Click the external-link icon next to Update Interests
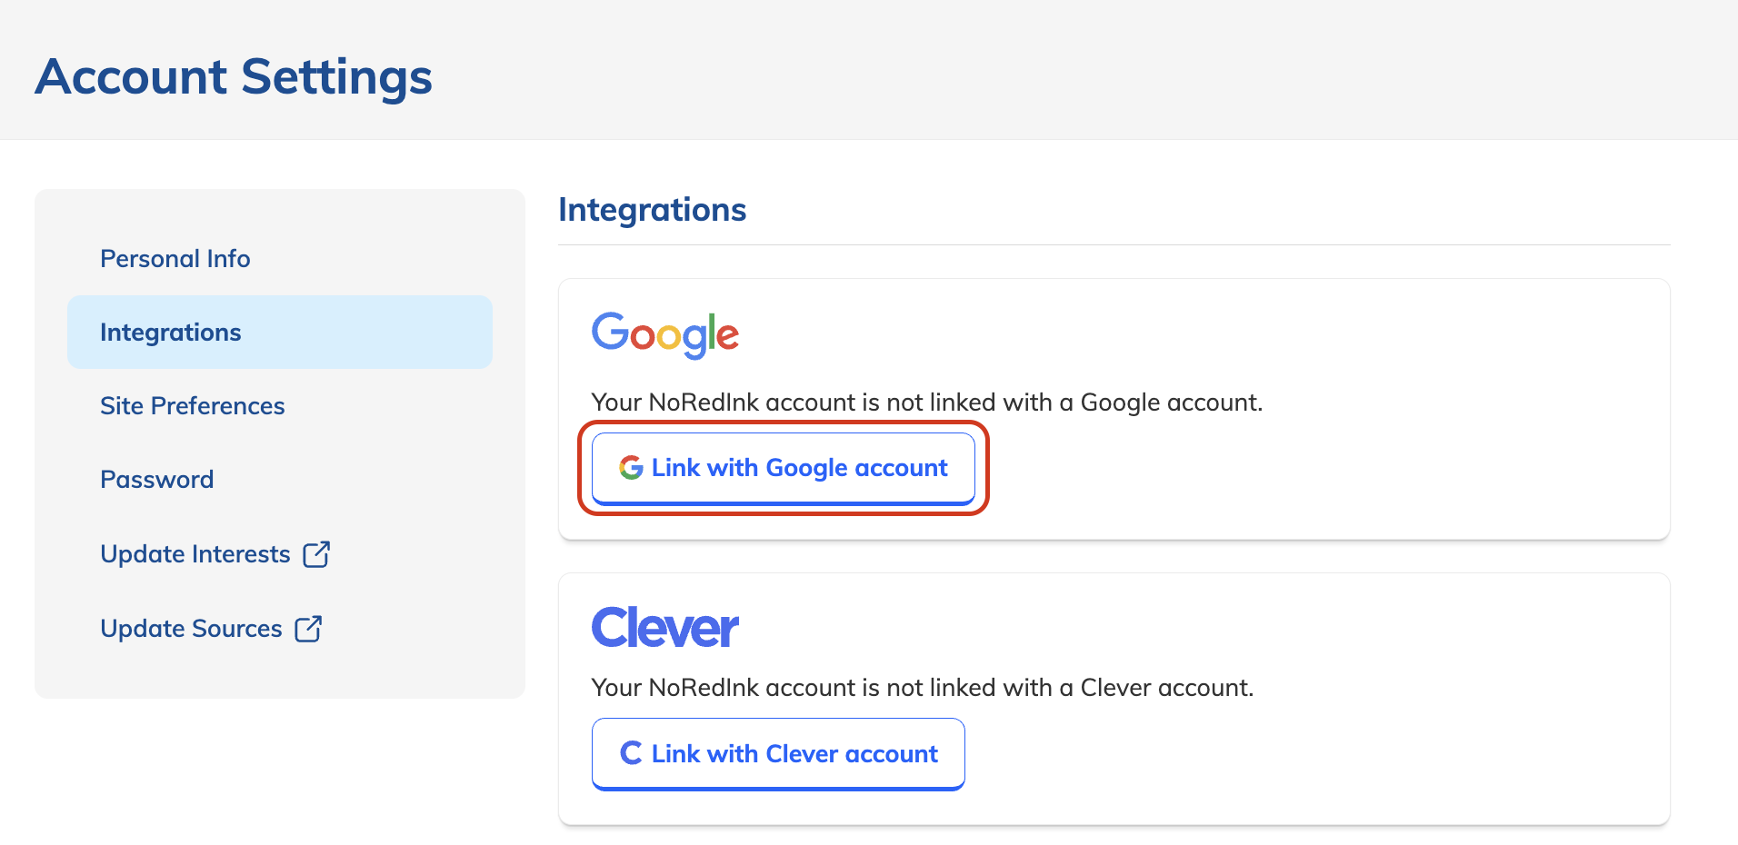This screenshot has width=1738, height=845. point(317,553)
